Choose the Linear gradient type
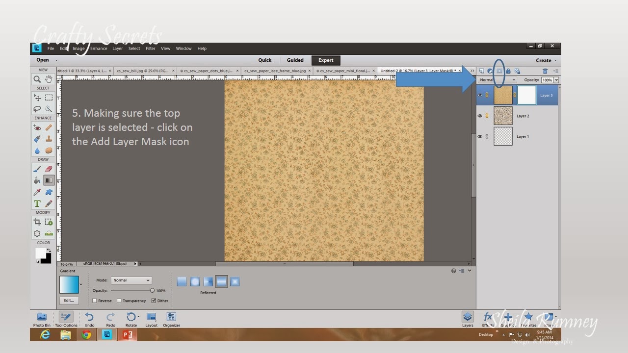The height and width of the screenshot is (353, 628). (x=182, y=281)
